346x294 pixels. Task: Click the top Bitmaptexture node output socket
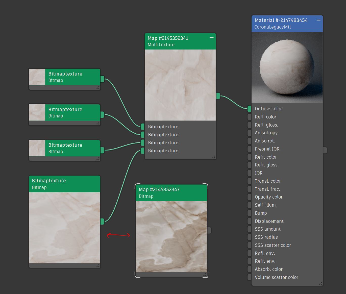pos(102,79)
